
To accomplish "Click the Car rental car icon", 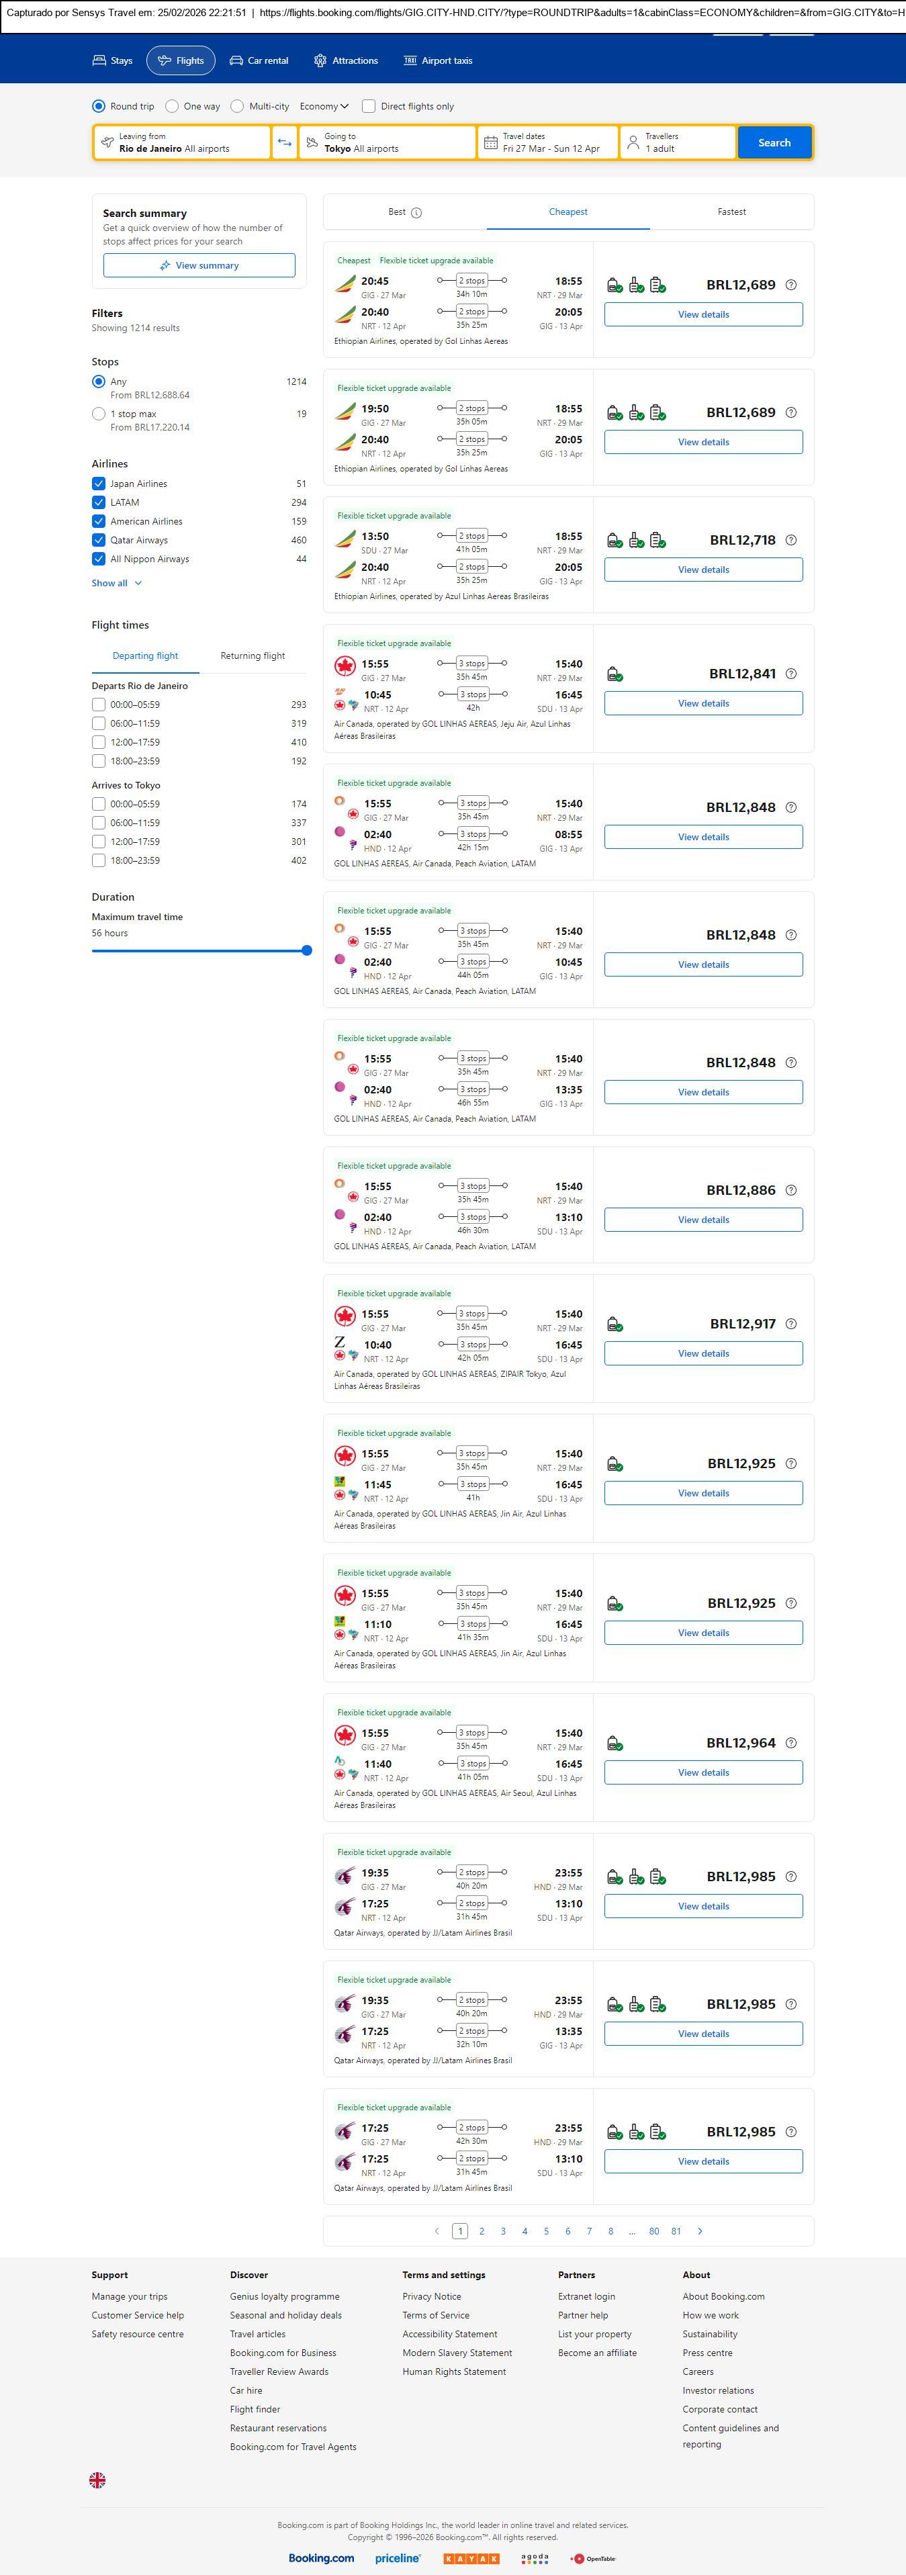I will coord(236,61).
